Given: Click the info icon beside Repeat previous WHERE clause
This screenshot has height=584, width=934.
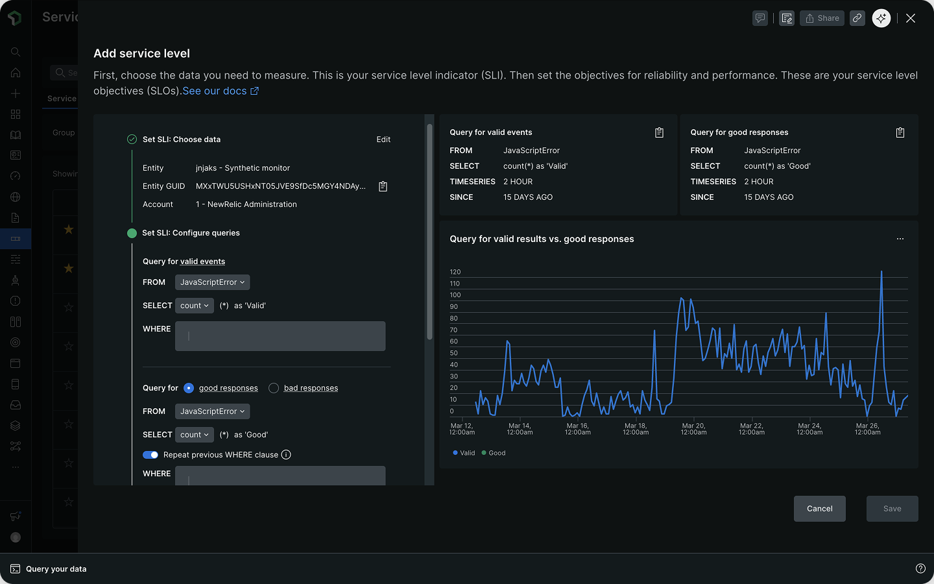Looking at the screenshot, I should (x=286, y=455).
